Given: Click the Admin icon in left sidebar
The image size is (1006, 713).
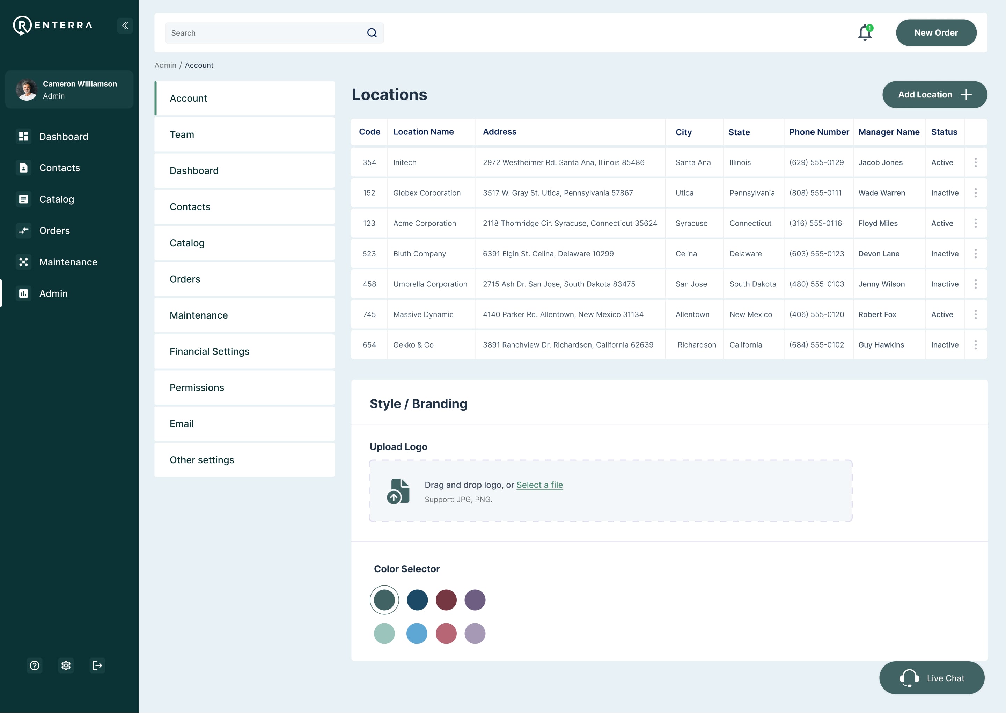Looking at the screenshot, I should pyautogui.click(x=24, y=293).
